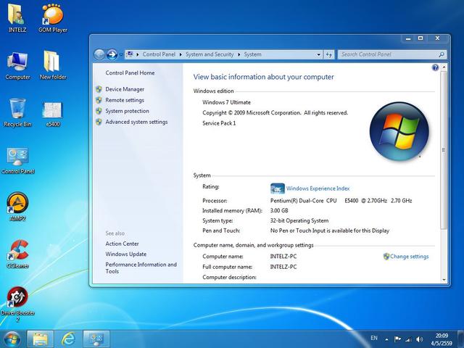Click the Back navigation arrow
464x348 pixels.
[x=99, y=54]
